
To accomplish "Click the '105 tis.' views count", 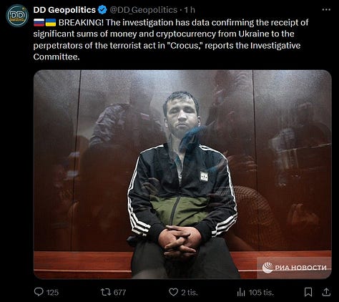I will point(261,293).
